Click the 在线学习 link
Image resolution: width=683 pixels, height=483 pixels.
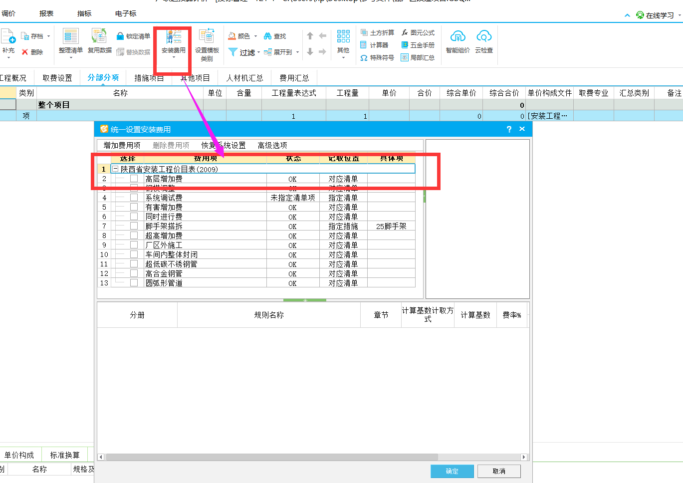pyautogui.click(x=660, y=15)
